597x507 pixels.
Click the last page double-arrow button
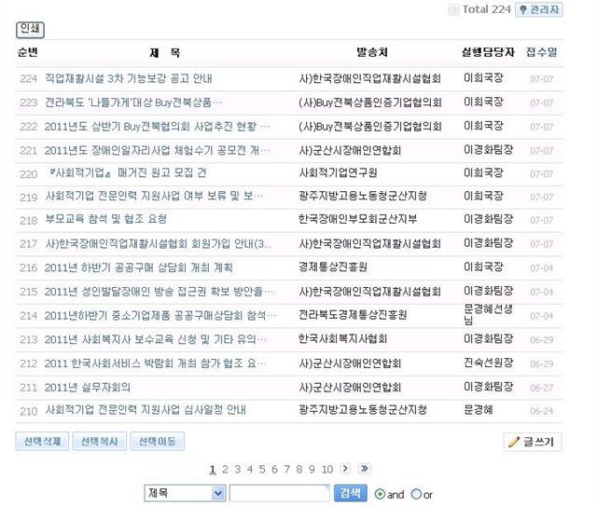click(x=364, y=469)
